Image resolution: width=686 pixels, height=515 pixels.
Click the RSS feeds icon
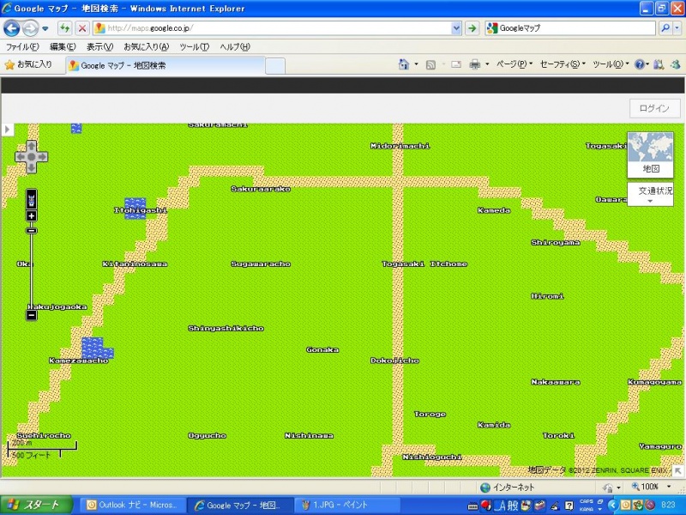[430, 65]
